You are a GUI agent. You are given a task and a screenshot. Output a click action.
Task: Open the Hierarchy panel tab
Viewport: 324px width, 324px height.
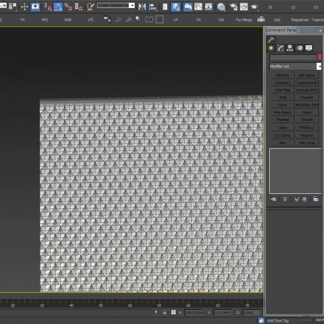click(x=290, y=48)
